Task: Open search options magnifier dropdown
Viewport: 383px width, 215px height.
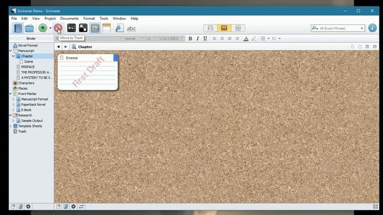Action: pyautogui.click(x=315, y=28)
